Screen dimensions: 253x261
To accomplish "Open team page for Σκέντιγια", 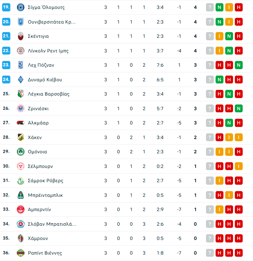I will (x=38, y=36).
